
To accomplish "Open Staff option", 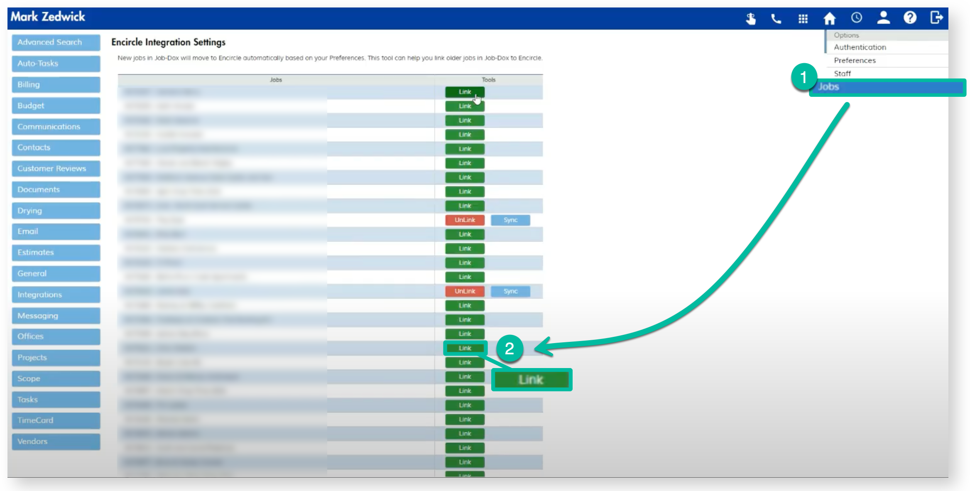I will coord(842,74).
